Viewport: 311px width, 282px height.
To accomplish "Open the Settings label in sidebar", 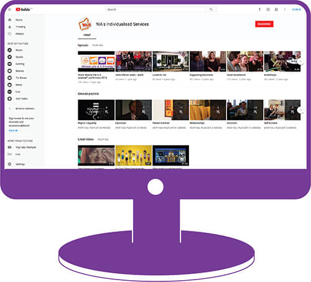I will click(x=21, y=164).
